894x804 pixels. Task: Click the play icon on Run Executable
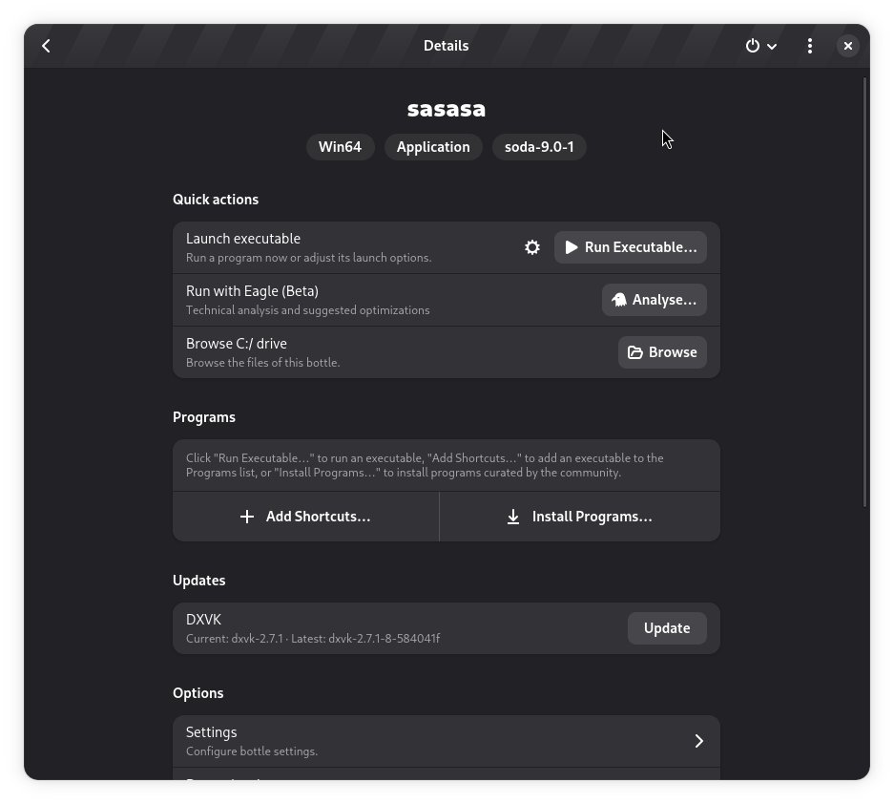[572, 247]
